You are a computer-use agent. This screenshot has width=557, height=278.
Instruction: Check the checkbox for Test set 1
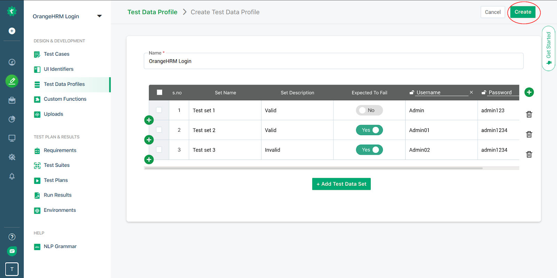click(159, 110)
